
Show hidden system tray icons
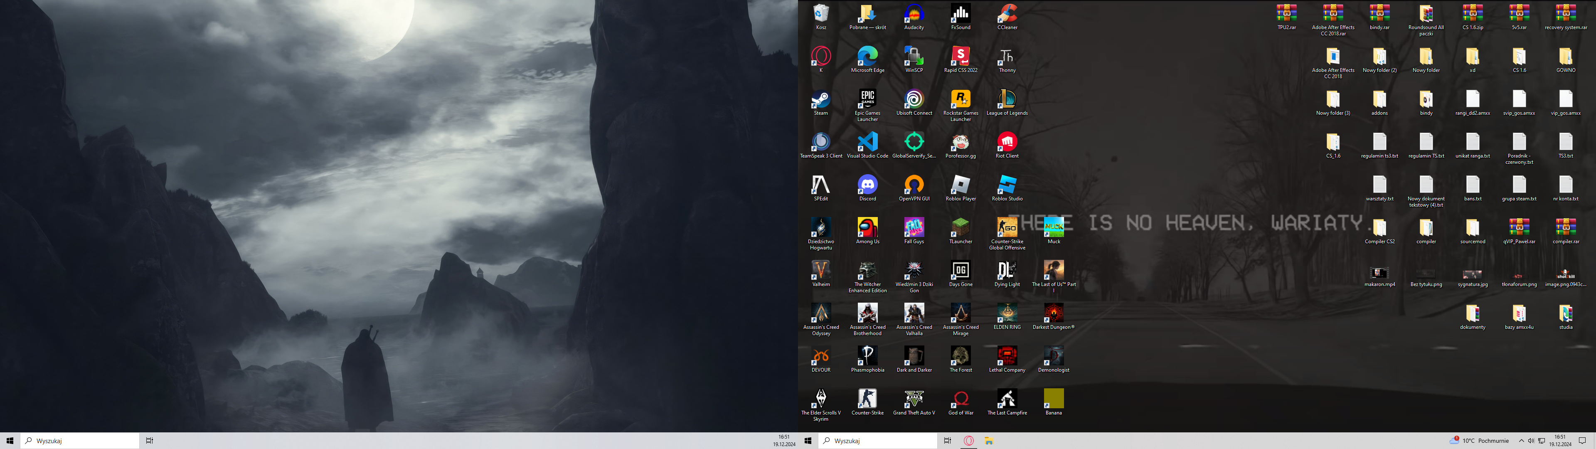coord(1521,441)
